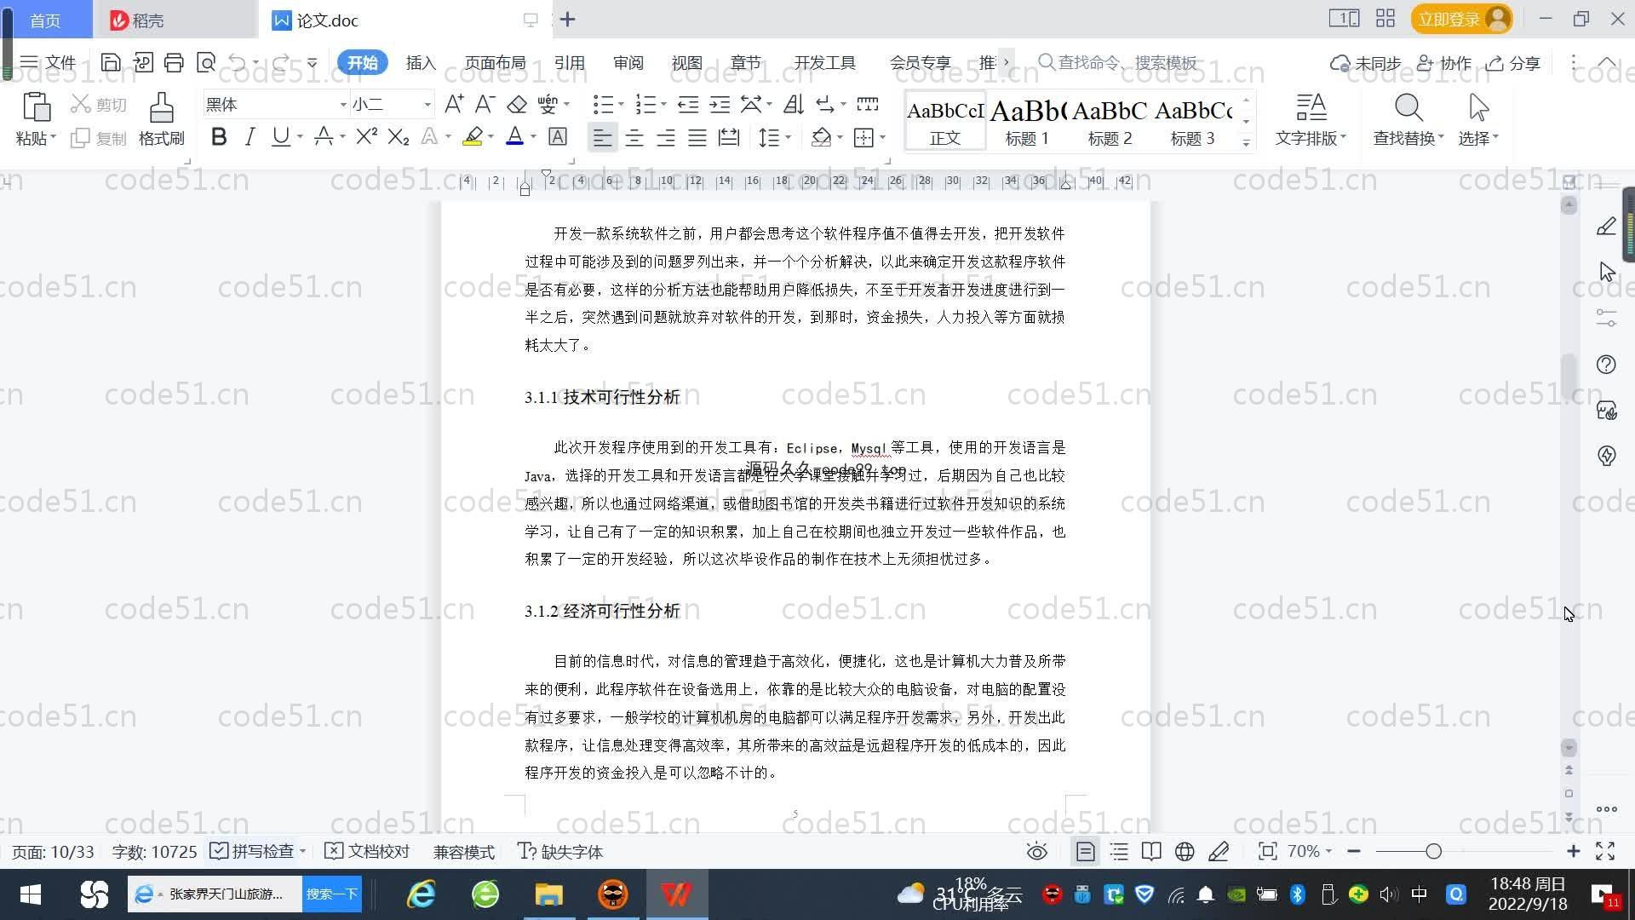Image resolution: width=1635 pixels, height=920 pixels.
Task: Switch to reading view book icon
Action: pyautogui.click(x=1151, y=851)
